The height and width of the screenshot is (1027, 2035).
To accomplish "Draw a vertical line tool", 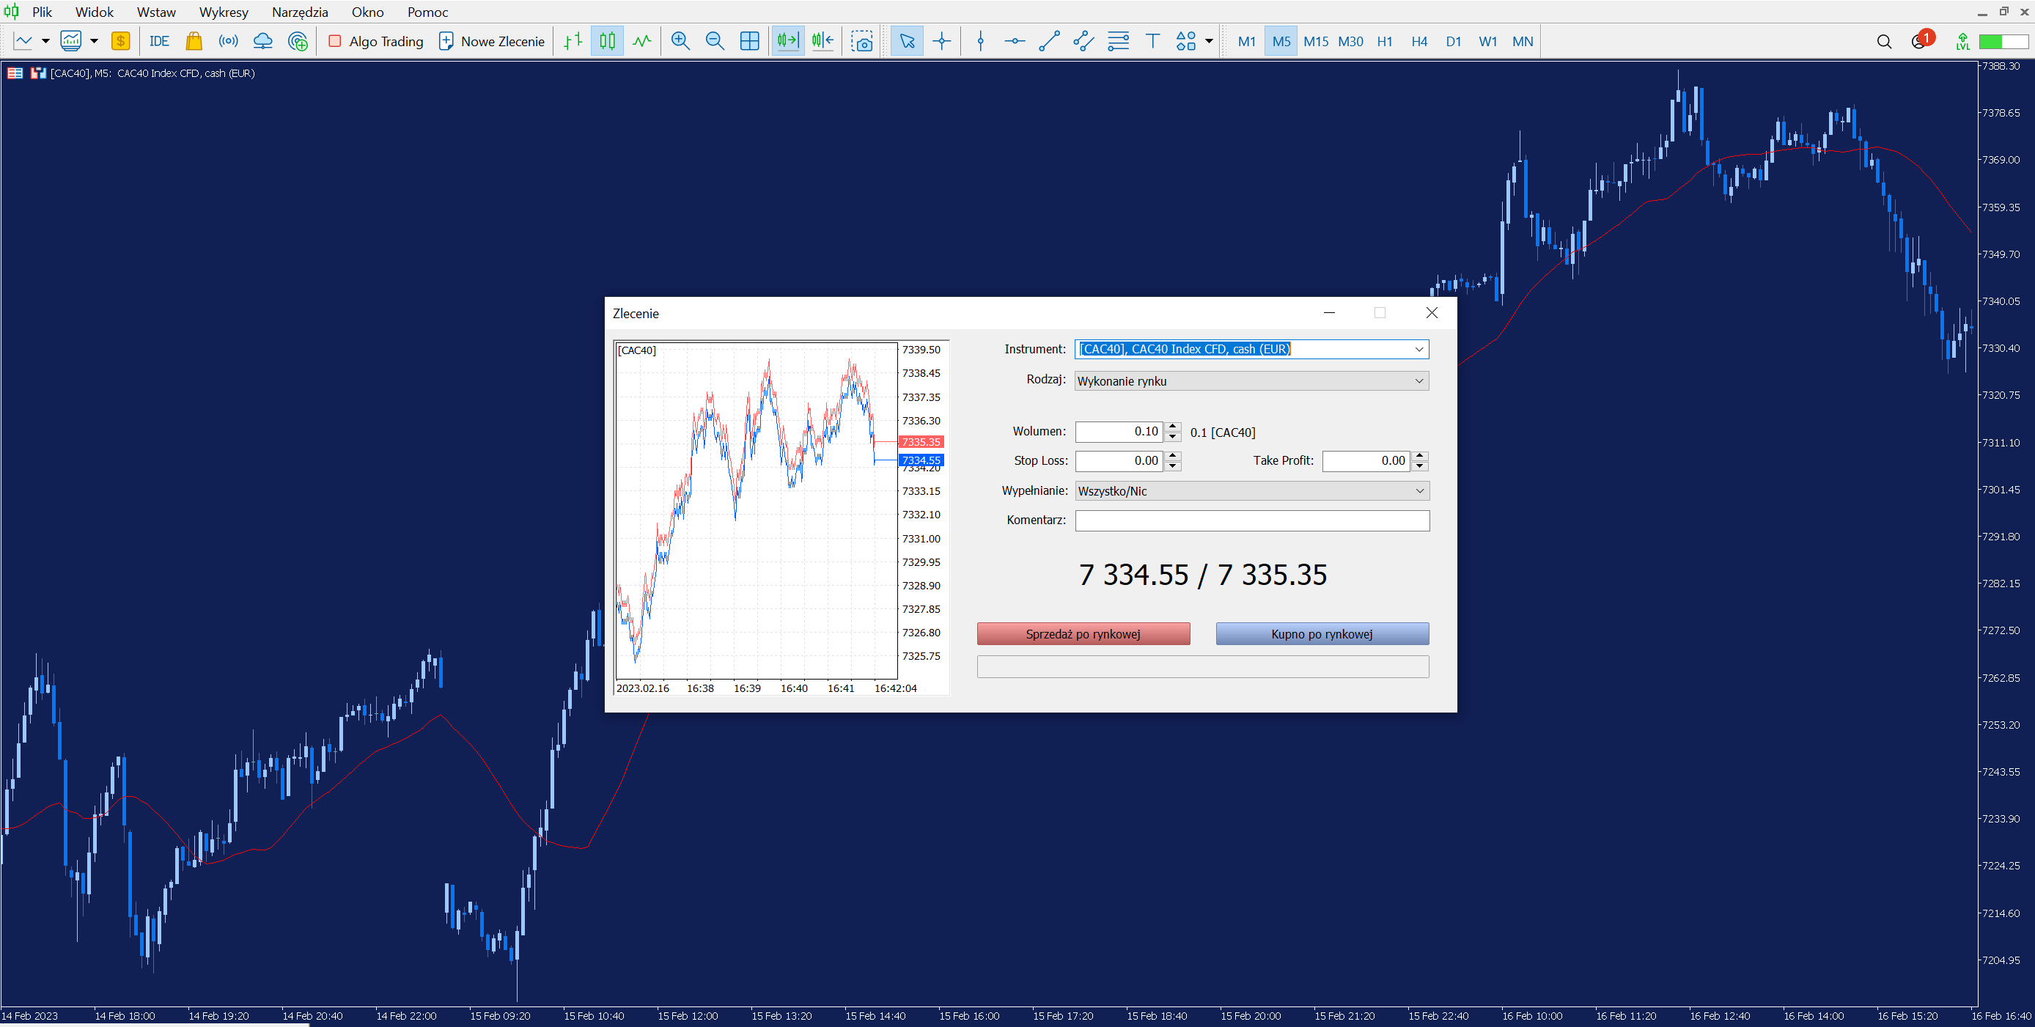I will (x=980, y=41).
